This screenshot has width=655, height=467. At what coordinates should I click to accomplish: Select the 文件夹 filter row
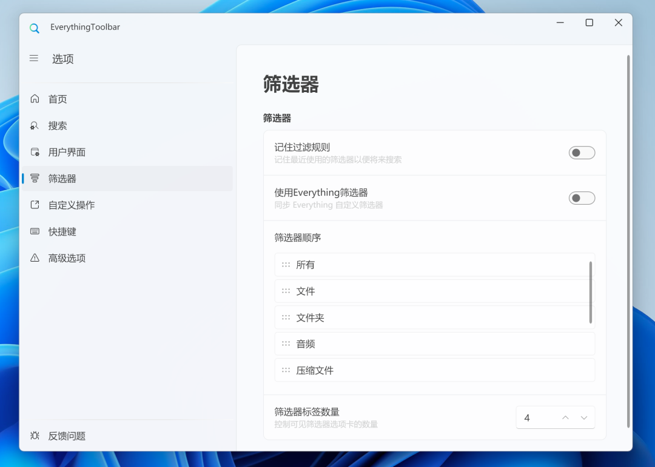pyautogui.click(x=434, y=317)
